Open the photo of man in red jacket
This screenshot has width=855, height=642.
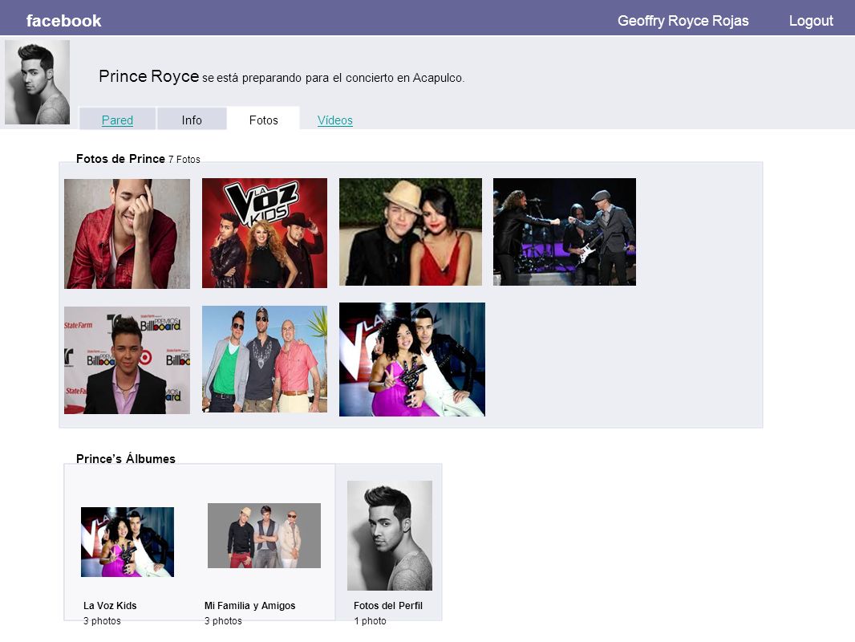(127, 234)
